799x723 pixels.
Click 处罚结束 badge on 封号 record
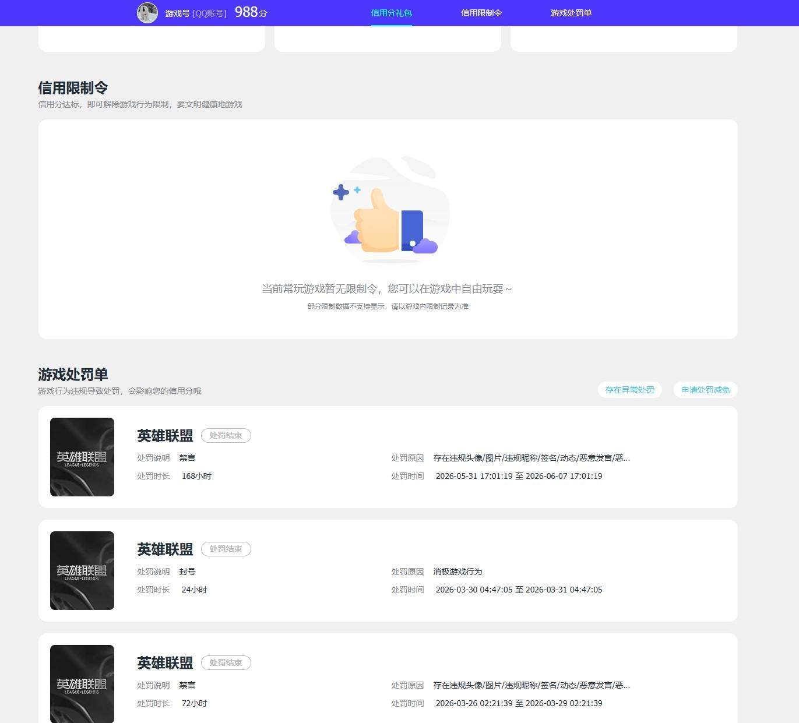(226, 549)
